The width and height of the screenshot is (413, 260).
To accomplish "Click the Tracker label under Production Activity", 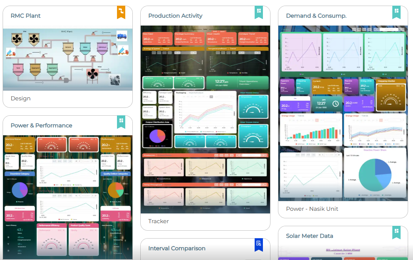I will (x=158, y=221).
